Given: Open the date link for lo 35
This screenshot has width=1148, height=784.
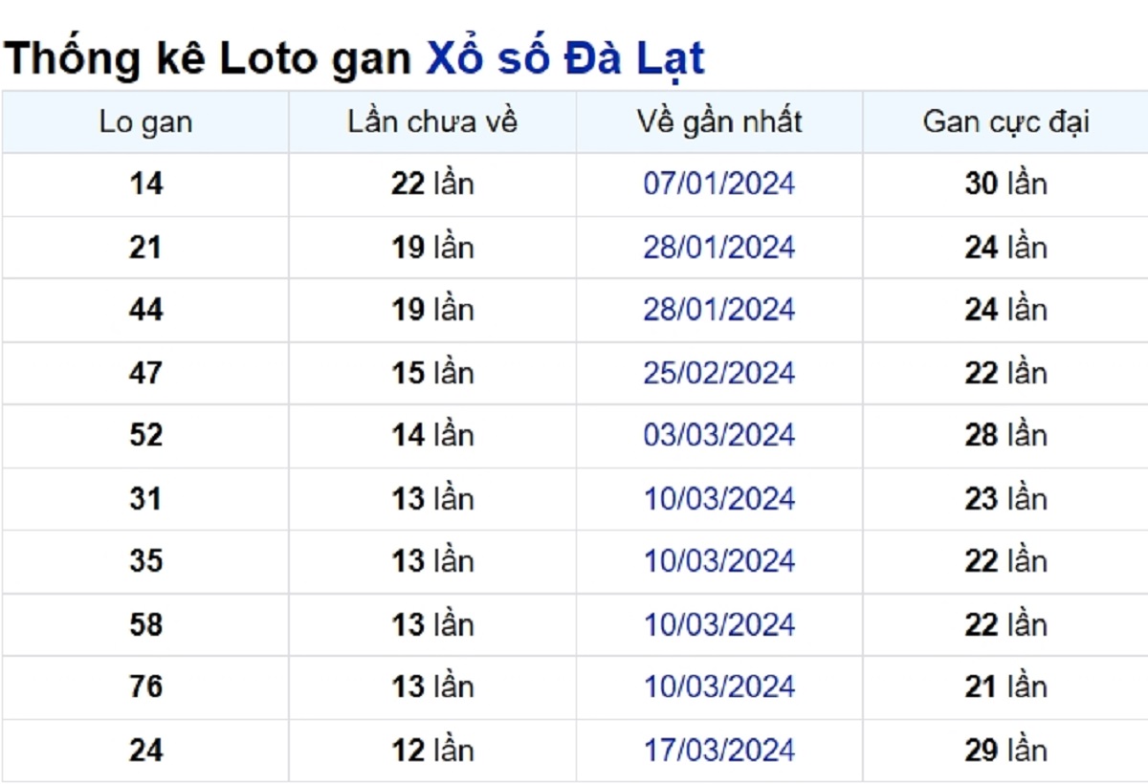Looking at the screenshot, I should click(x=719, y=561).
